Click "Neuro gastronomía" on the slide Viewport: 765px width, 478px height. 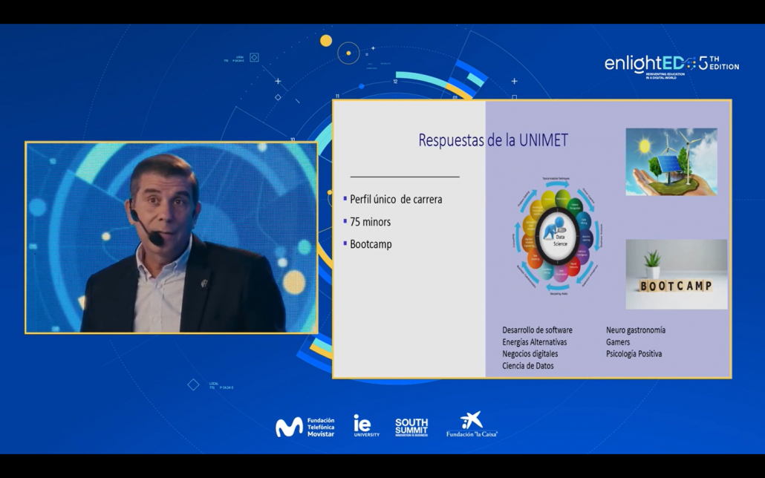click(x=636, y=330)
